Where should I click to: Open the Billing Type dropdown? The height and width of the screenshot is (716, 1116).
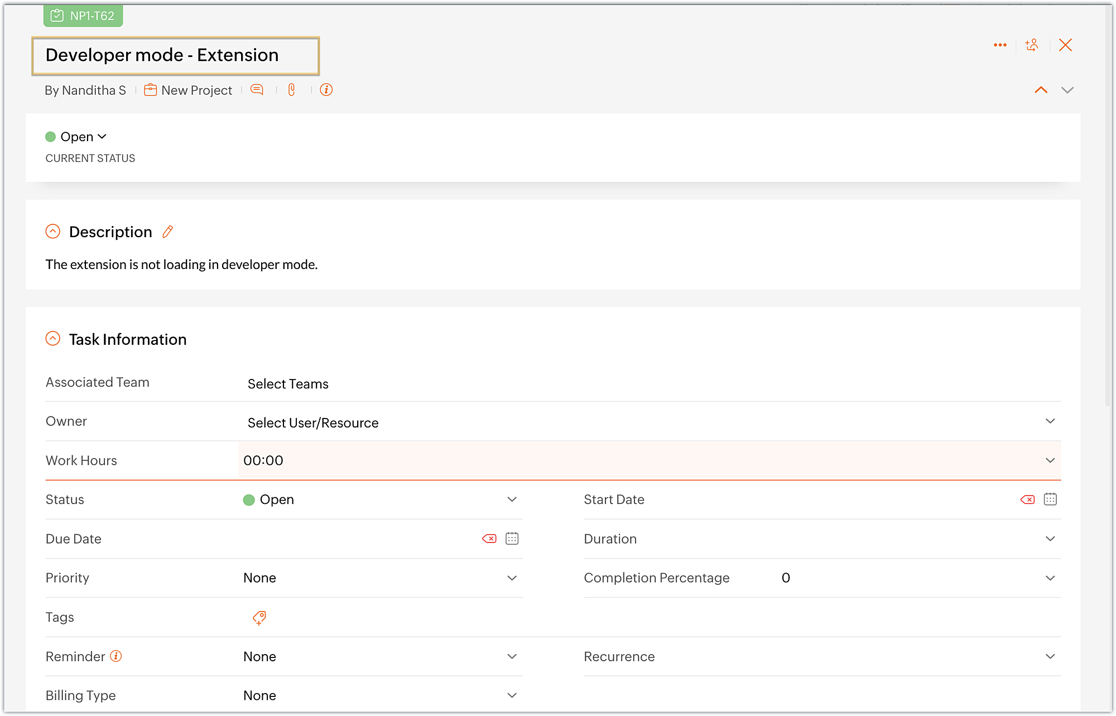(x=512, y=695)
